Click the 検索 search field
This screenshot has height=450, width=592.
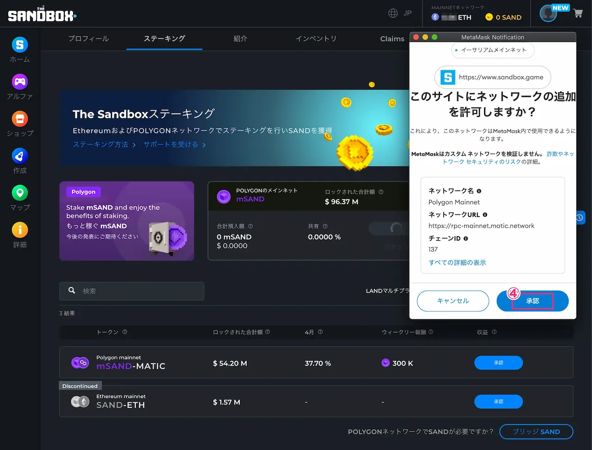[x=132, y=291]
